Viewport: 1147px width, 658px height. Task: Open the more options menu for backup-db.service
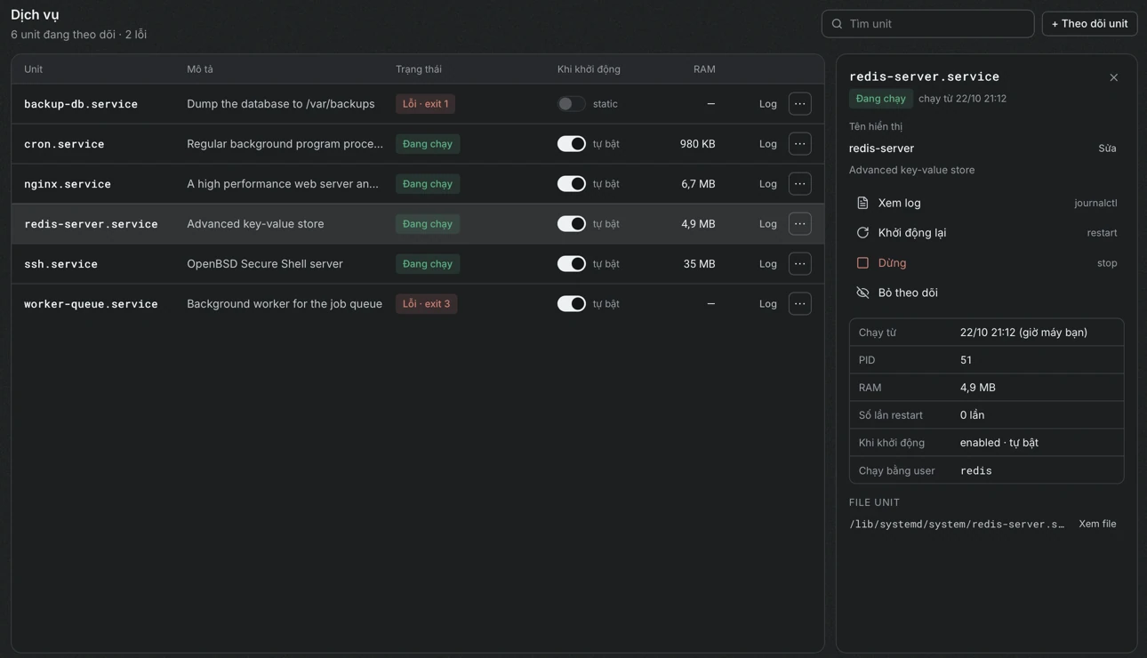(799, 104)
